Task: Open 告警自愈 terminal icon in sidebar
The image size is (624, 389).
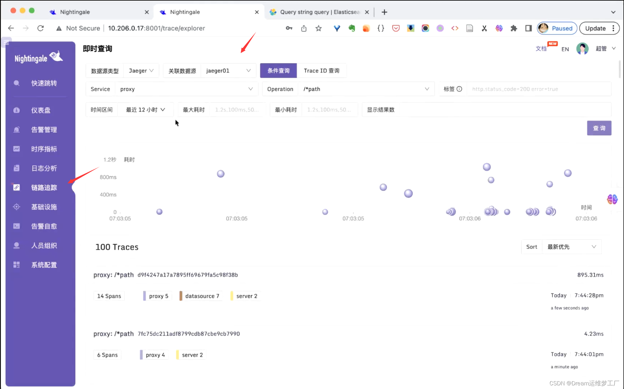Action: pos(16,226)
